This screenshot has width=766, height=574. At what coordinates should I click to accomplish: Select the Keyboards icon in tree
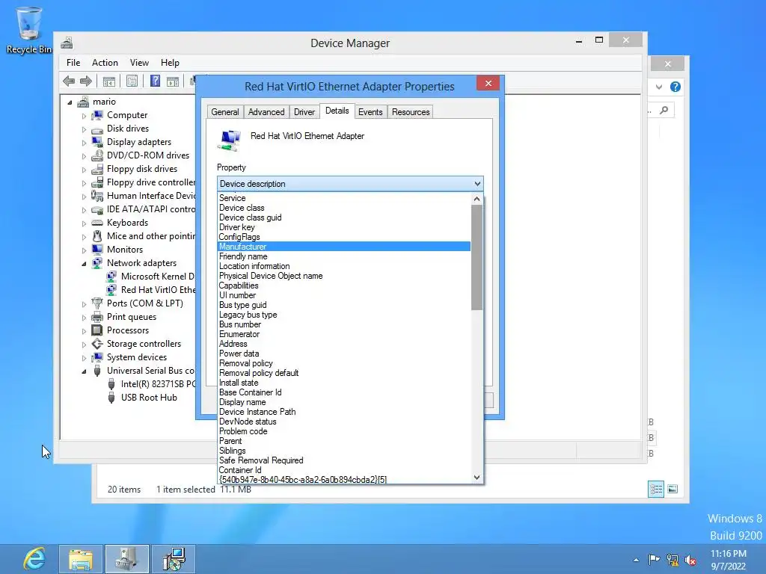(97, 223)
